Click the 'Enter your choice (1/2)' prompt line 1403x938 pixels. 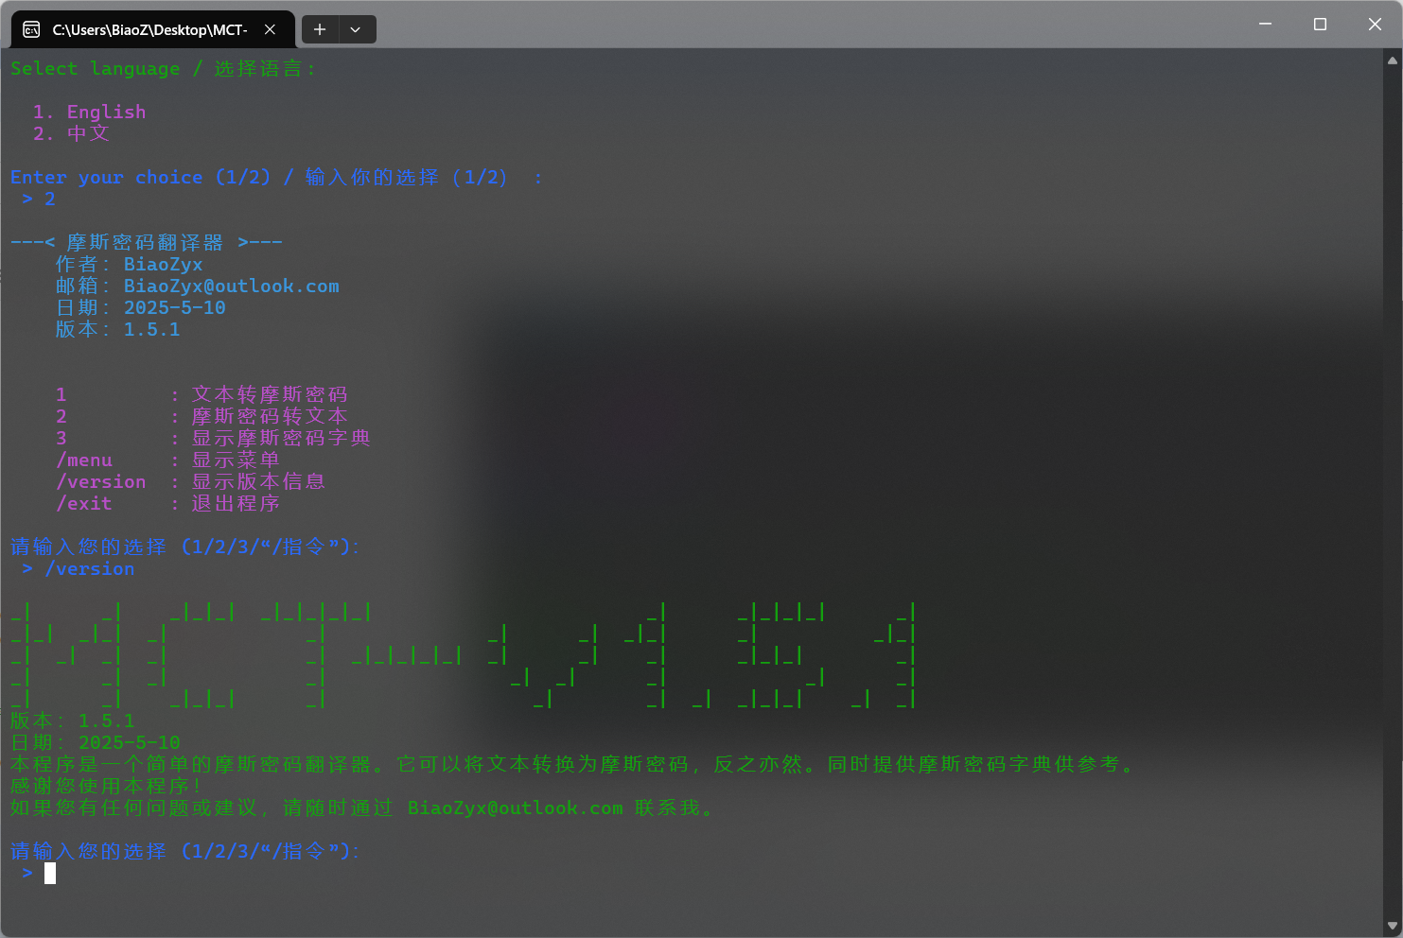[x=276, y=177]
